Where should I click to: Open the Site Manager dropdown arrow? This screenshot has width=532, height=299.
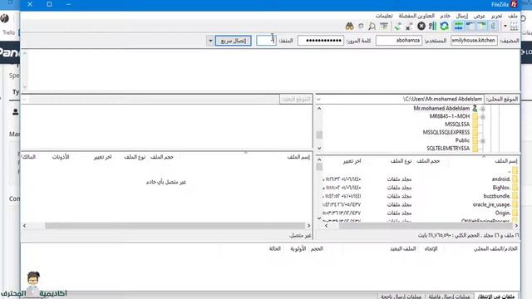pyautogui.click(x=505, y=26)
